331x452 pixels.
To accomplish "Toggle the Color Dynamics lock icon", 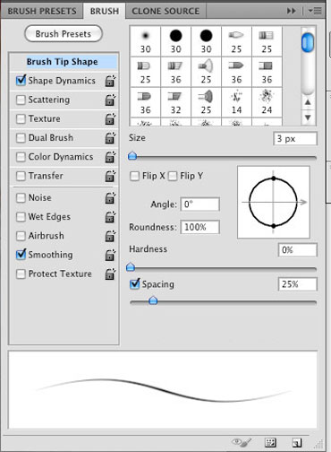I will [110, 157].
